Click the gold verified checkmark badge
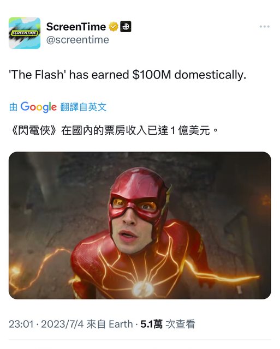Viewport: 280px width, 349px height. [x=114, y=27]
